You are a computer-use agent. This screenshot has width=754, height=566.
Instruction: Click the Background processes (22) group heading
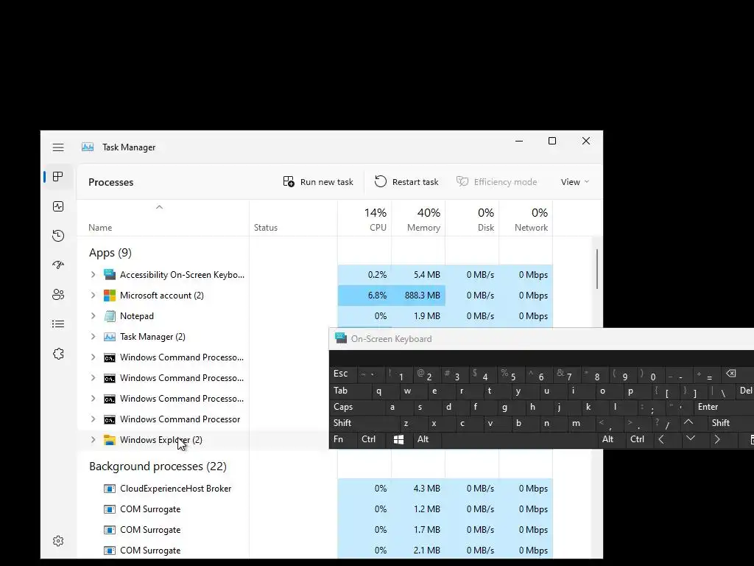click(158, 467)
